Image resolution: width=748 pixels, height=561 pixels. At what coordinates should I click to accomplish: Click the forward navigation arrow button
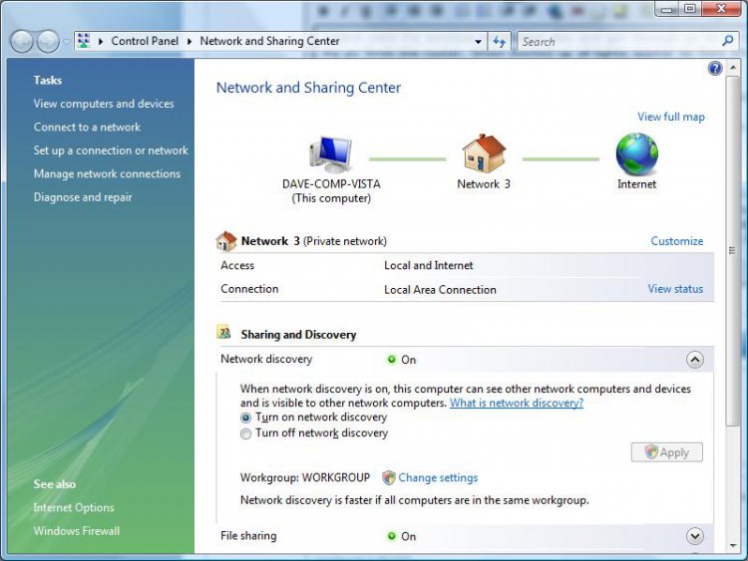coord(48,42)
